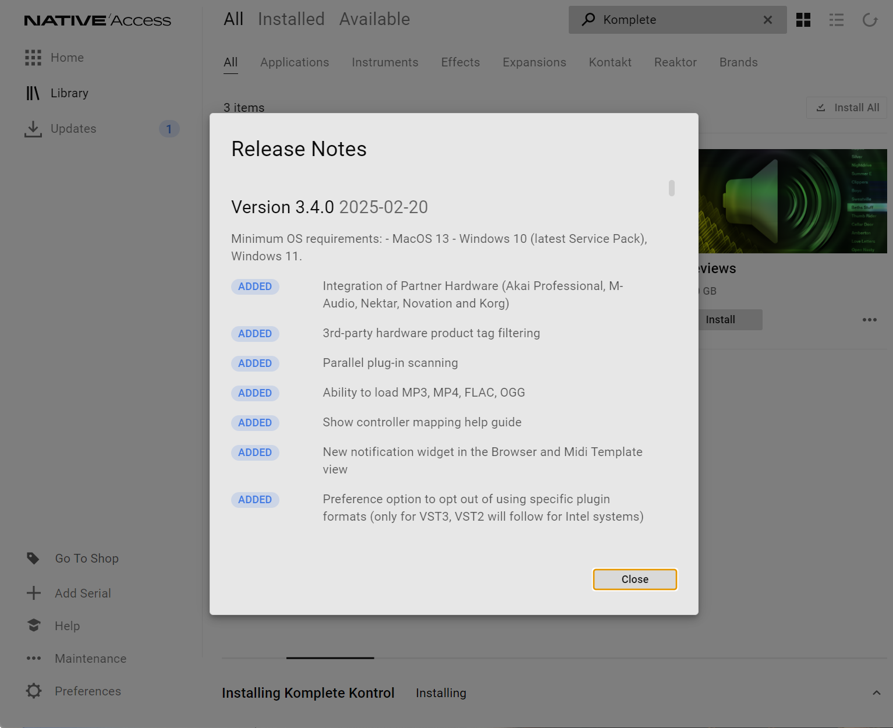The image size is (893, 728).
Task: Select the Kontakt category filter
Action: pos(610,62)
